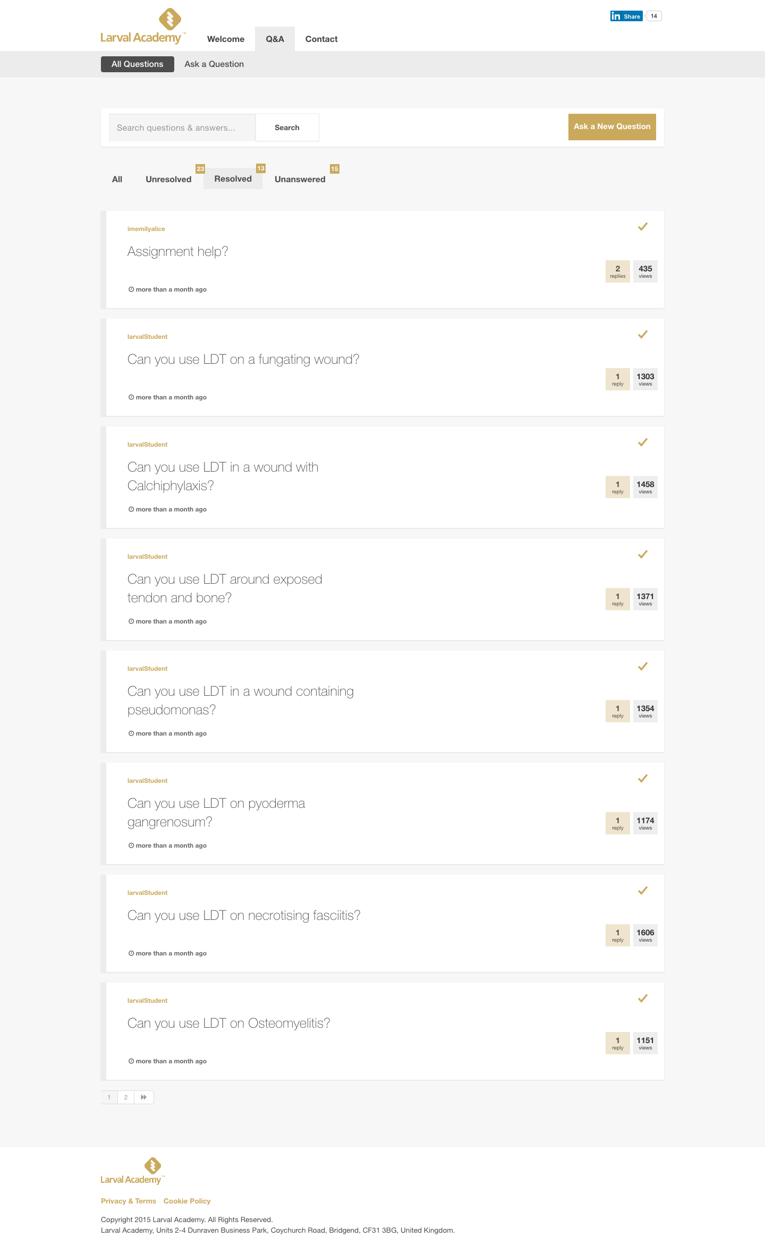The width and height of the screenshot is (765, 1246).
Task: Click the checkmark on the fungating wound question
Action: [642, 335]
